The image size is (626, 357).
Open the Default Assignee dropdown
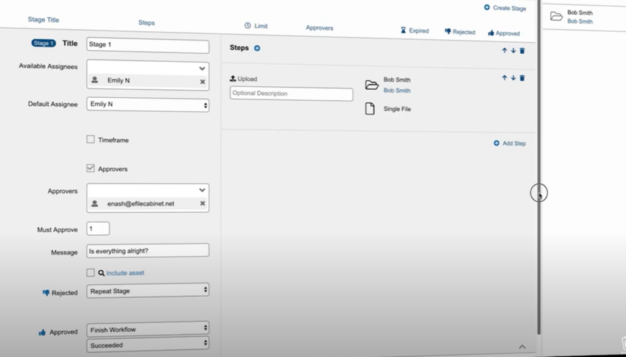147,105
